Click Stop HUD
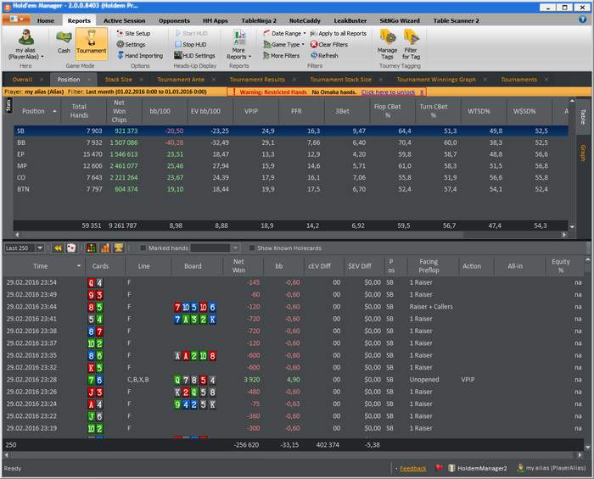 coord(191,44)
